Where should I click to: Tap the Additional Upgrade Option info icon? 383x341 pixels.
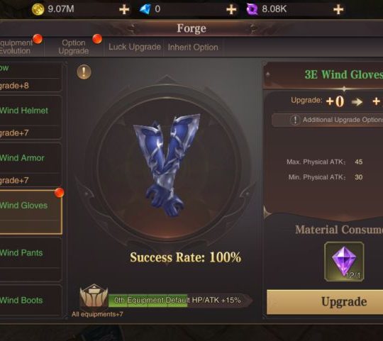(x=295, y=120)
